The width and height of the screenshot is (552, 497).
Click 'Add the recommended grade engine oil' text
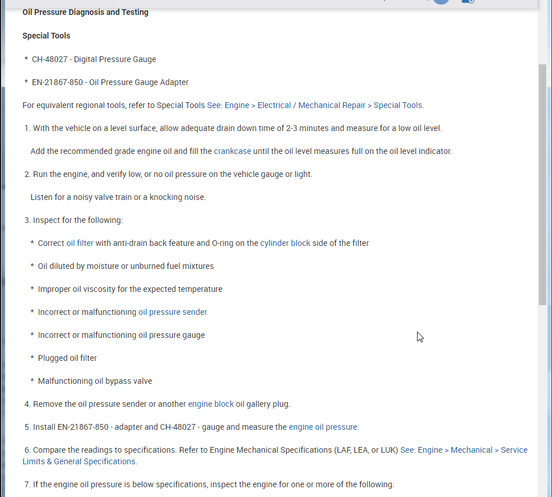pyautogui.click(x=241, y=151)
